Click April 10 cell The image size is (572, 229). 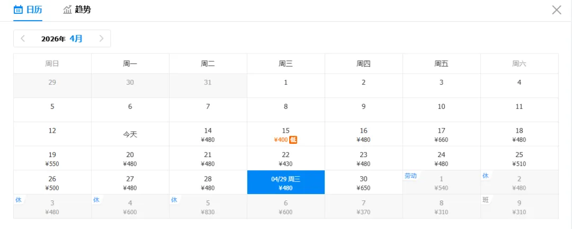[x=441, y=109]
